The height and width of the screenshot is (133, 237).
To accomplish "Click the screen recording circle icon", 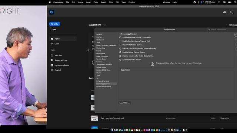I will [194, 2].
